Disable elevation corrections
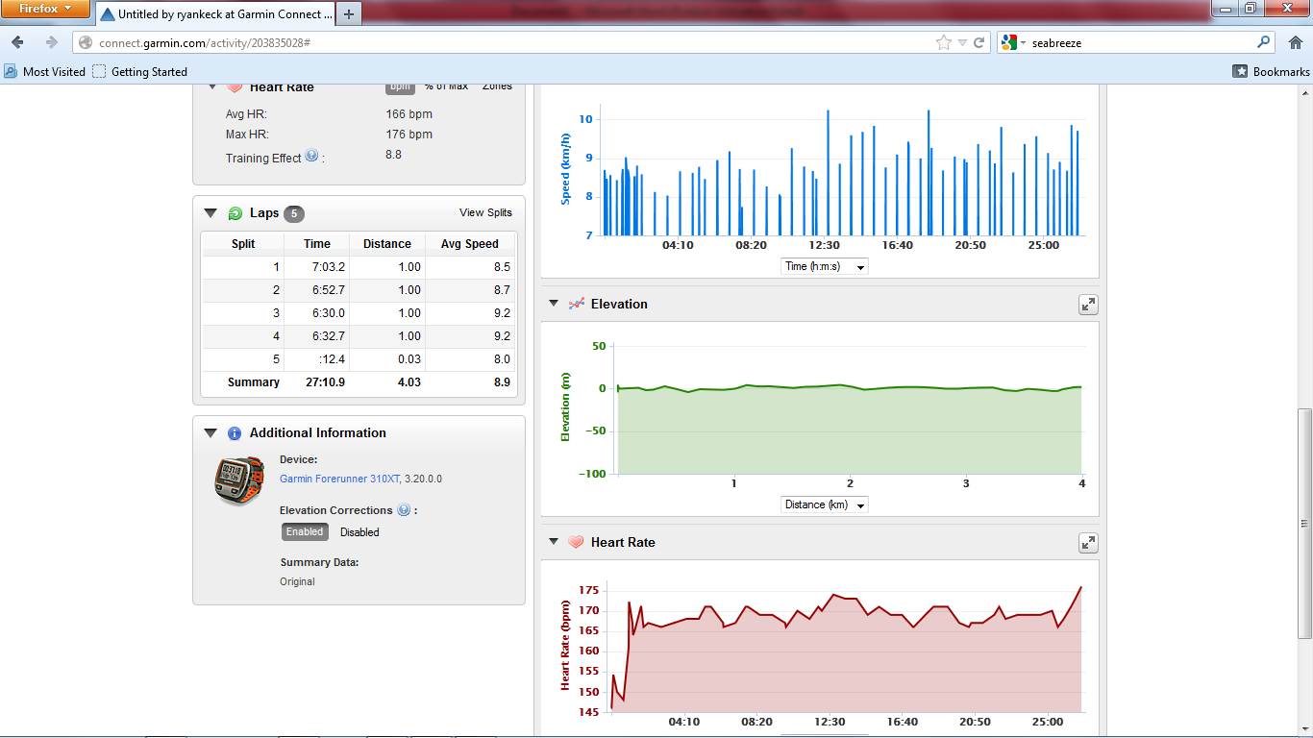1313x738 pixels. pos(359,532)
